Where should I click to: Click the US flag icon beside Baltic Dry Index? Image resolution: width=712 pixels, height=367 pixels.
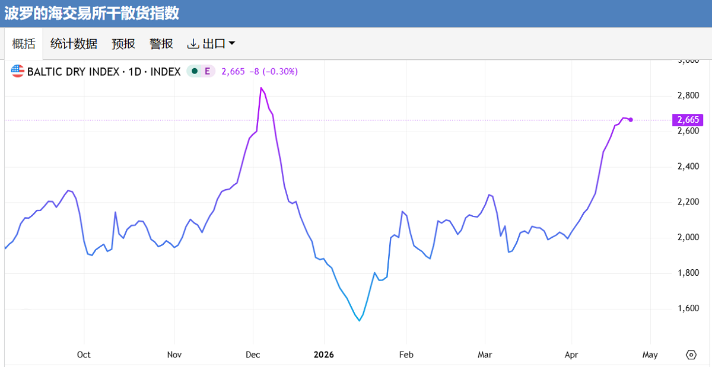tap(18, 72)
